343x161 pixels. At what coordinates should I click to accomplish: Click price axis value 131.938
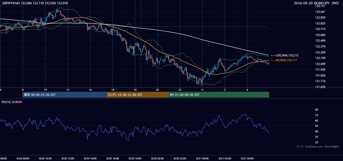(x=320, y=69)
